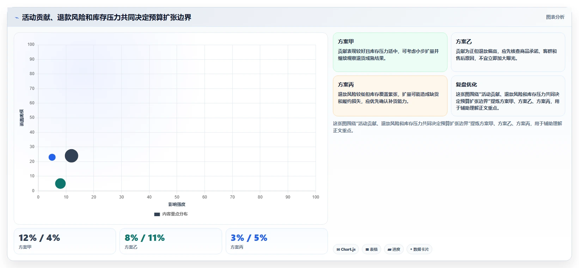Click the 影响强度 x-axis label
Viewport: 579px width, 268px height.
click(177, 205)
